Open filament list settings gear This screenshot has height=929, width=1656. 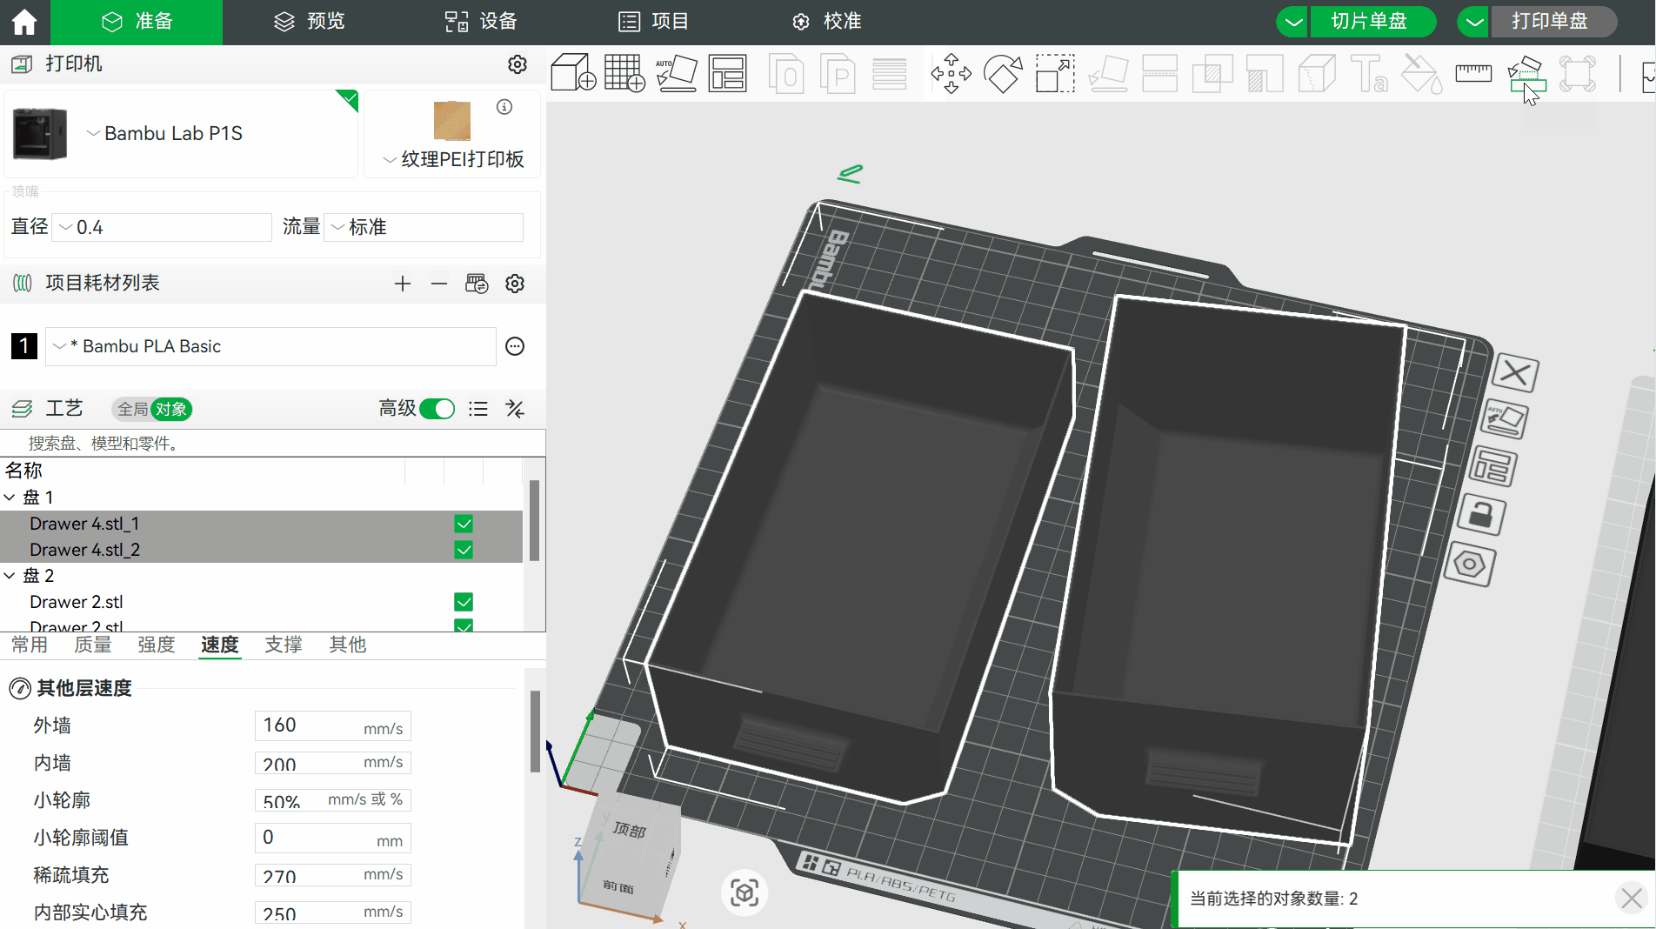point(515,284)
